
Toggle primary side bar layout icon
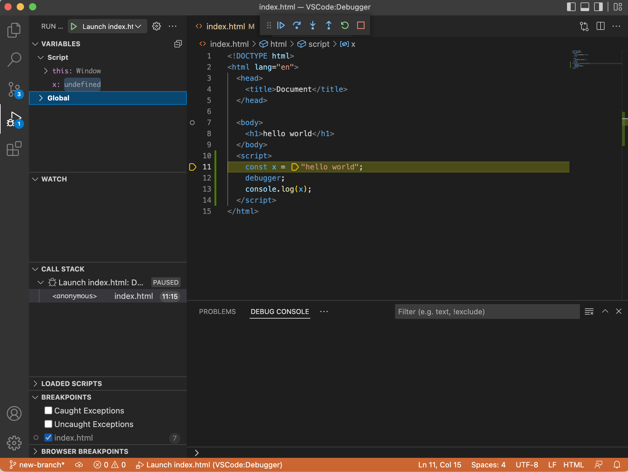pyautogui.click(x=571, y=7)
